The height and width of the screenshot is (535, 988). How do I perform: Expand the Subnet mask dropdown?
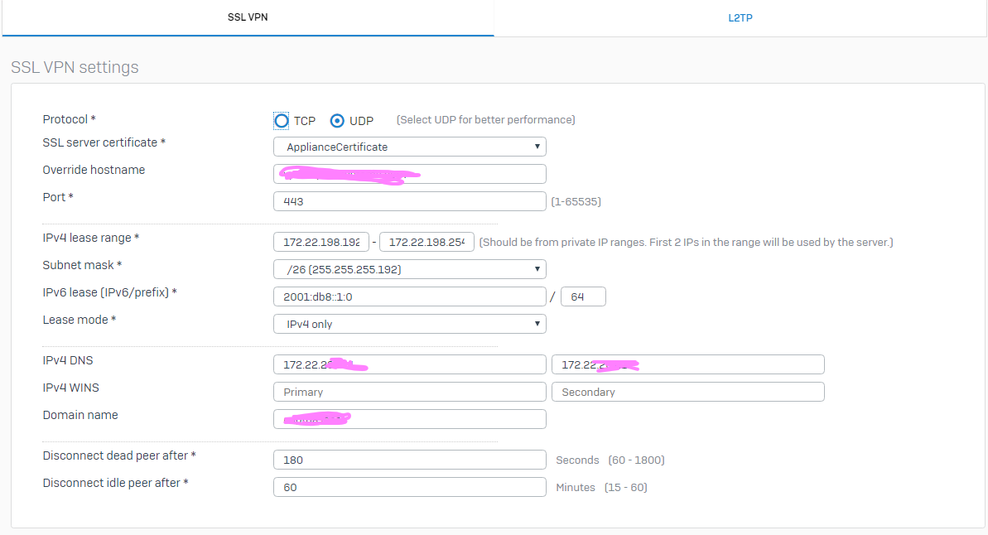click(x=409, y=269)
